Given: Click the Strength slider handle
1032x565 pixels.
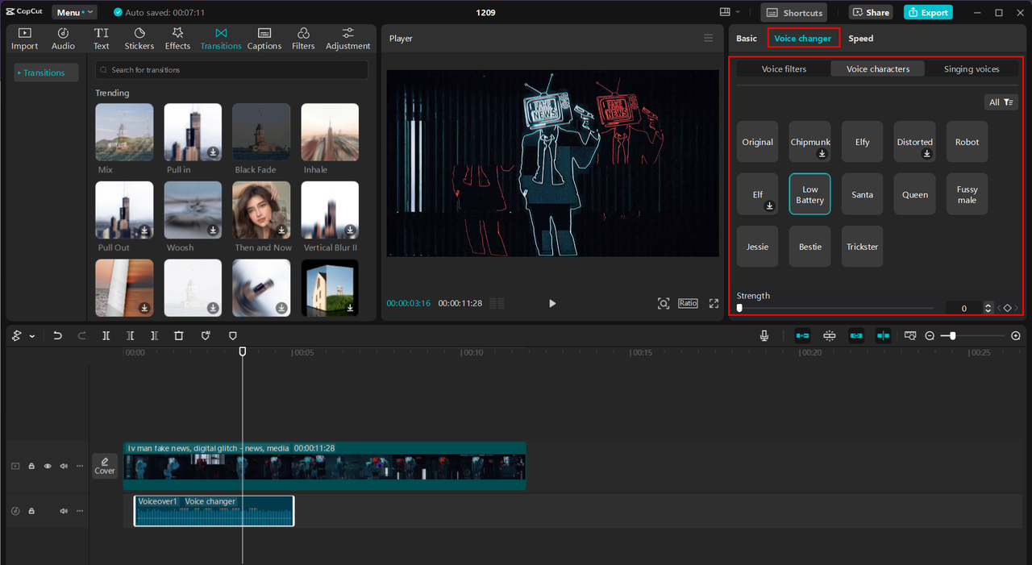Looking at the screenshot, I should (x=739, y=308).
